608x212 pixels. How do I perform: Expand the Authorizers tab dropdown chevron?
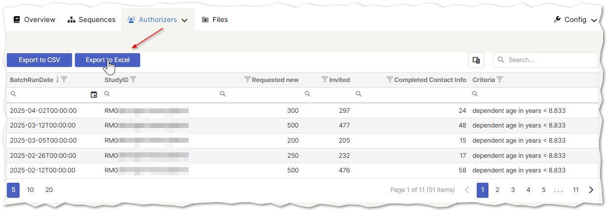pyautogui.click(x=185, y=21)
